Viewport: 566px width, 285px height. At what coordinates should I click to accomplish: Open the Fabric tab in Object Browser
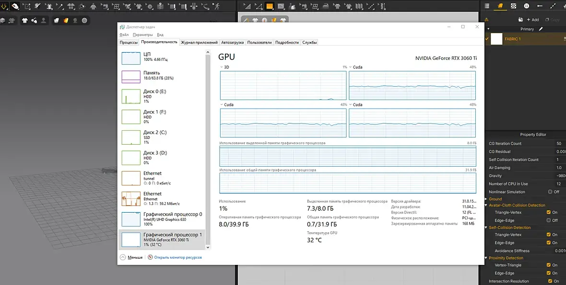(x=500, y=6)
